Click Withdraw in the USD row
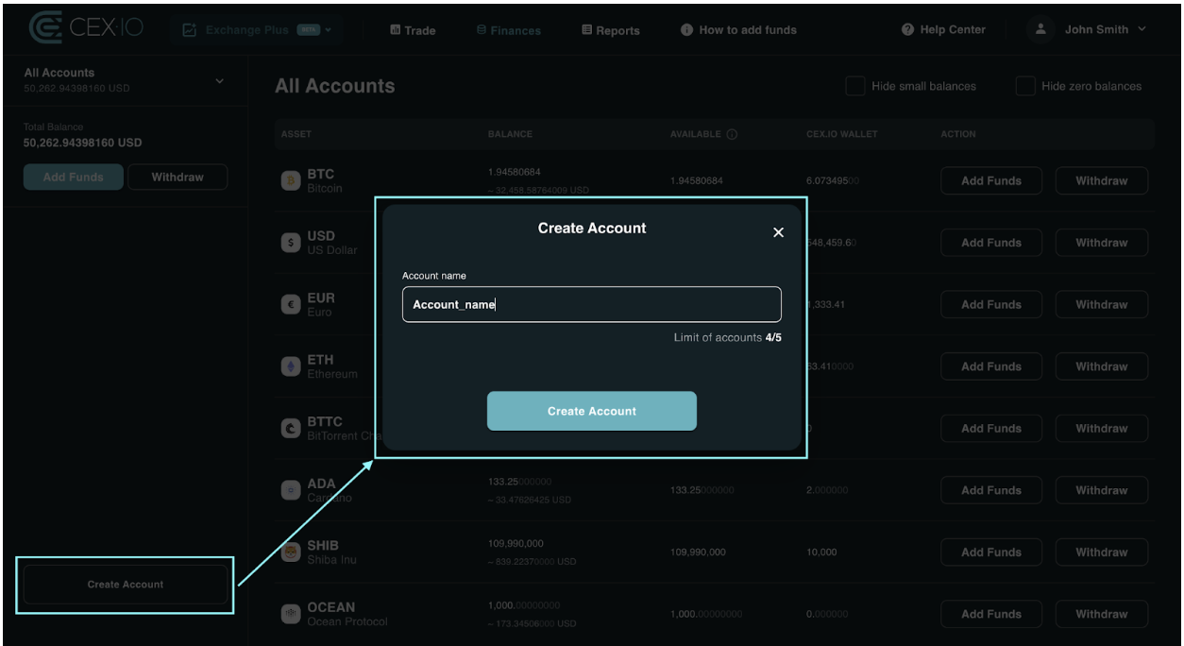 tap(1102, 243)
